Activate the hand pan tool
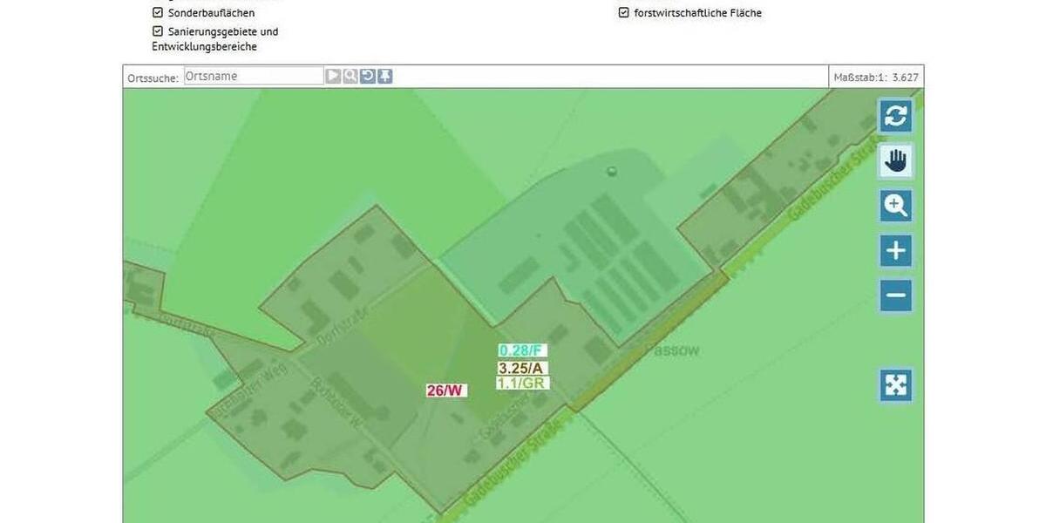 894,160
